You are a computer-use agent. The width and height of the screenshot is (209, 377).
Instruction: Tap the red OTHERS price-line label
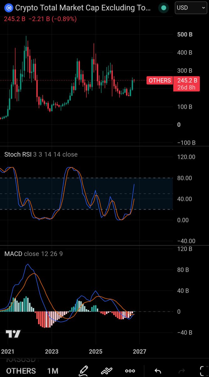(x=160, y=80)
